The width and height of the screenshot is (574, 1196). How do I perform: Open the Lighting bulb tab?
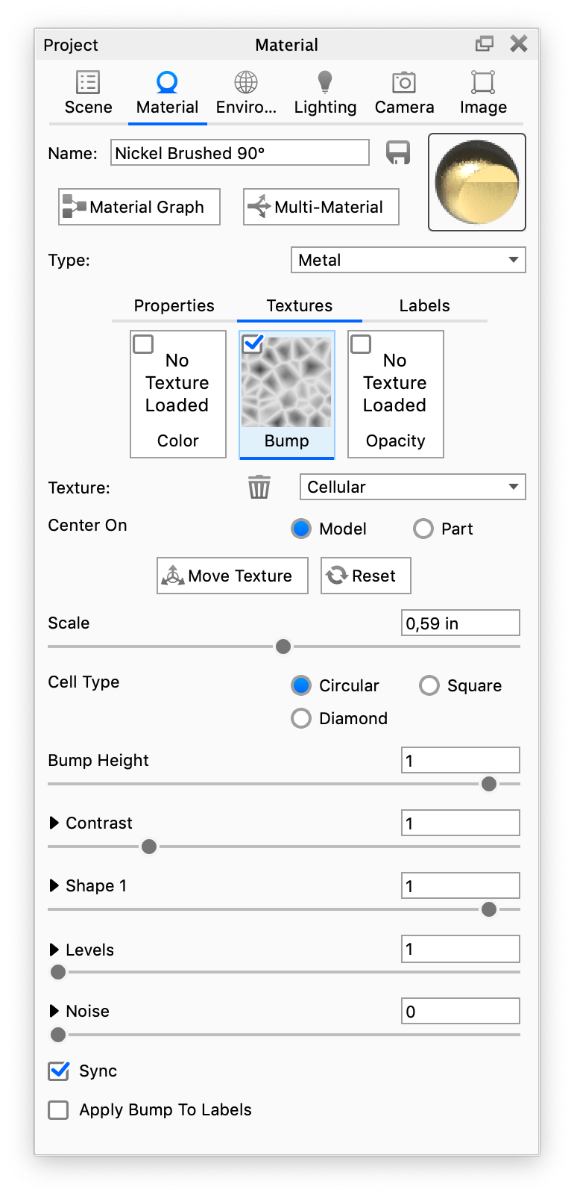[325, 82]
